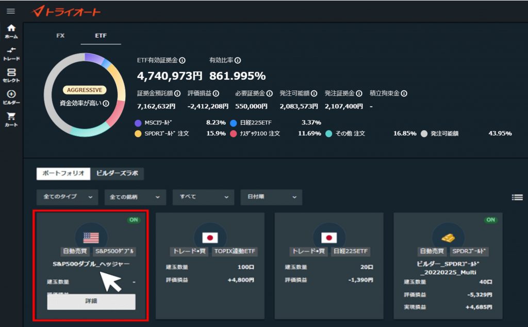Click the S&P500ダブル_ヘッジャー title
Viewport: 528px width, 327px height.
coord(91,264)
